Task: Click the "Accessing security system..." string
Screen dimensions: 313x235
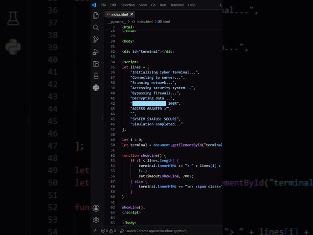Action: (x=163, y=88)
